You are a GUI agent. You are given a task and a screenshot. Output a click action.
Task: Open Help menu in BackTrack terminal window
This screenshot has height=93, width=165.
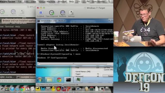(18, 27)
